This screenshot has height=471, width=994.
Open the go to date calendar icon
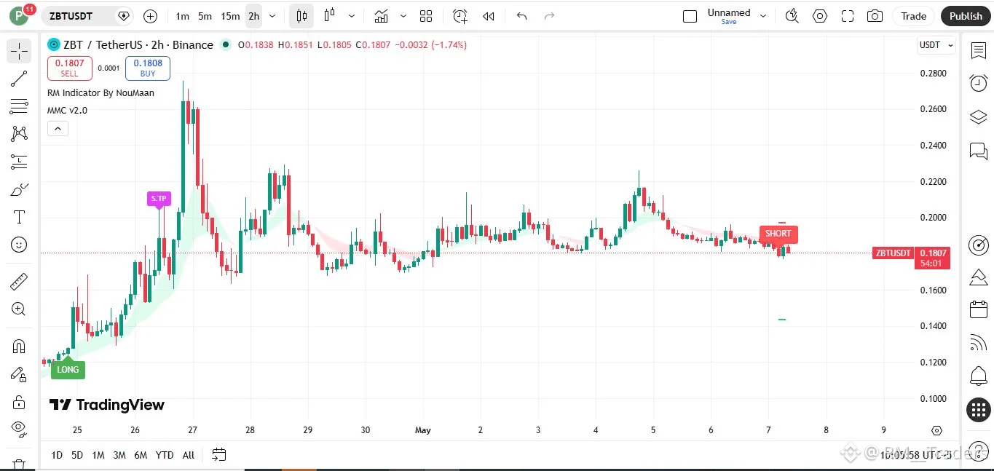[x=218, y=455]
